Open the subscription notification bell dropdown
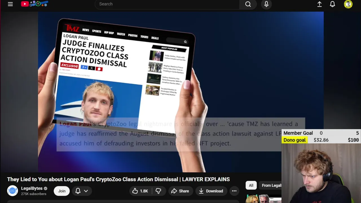The width and height of the screenshot is (361, 203). pyautogui.click(x=82, y=191)
